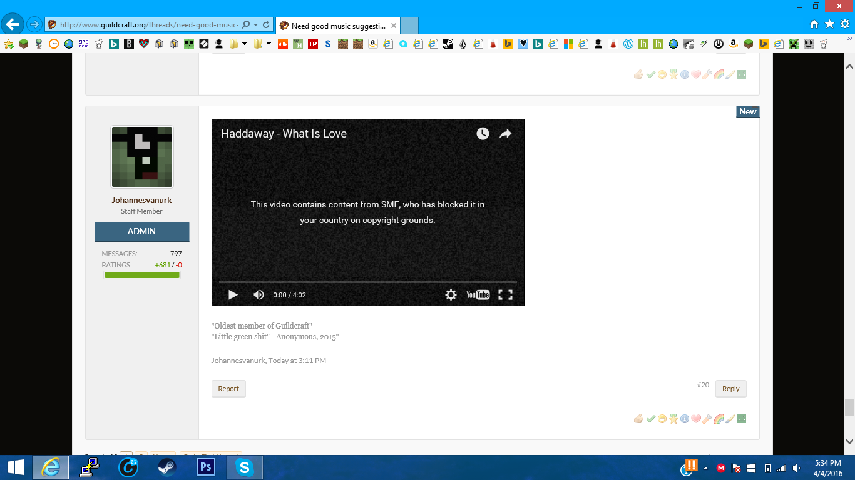This screenshot has width=855, height=480.
Task: Click the green ratings bar
Action: pos(142,275)
